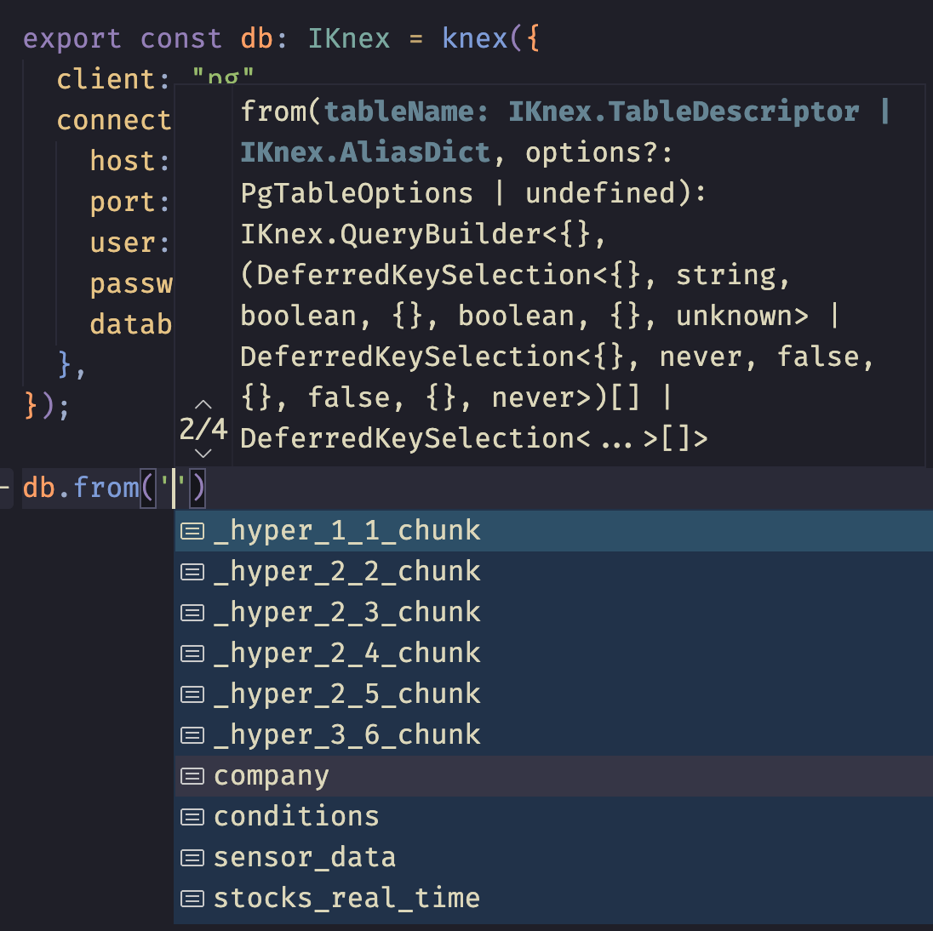
Task: Click the table icon beside _hyper_2_5_chunk
Action: coord(192,694)
